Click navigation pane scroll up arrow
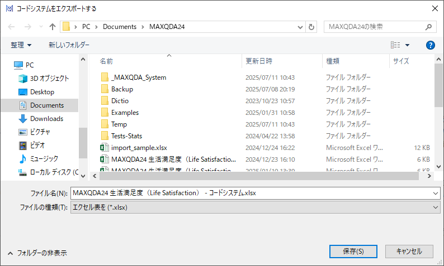 pos(83,59)
